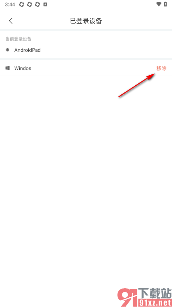Tap the Android robot device icon
This screenshot has height=307, width=172.
(x=8, y=50)
